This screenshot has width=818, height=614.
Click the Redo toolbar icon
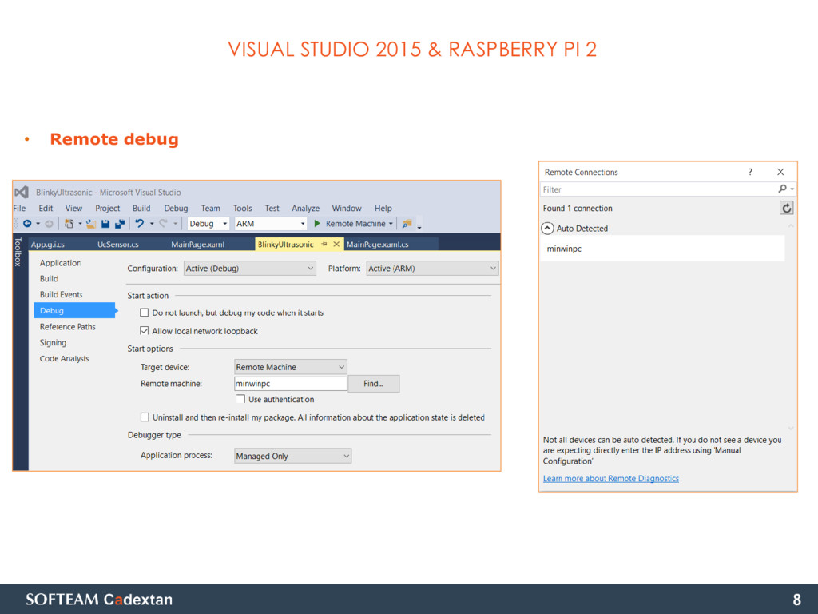[x=163, y=224]
